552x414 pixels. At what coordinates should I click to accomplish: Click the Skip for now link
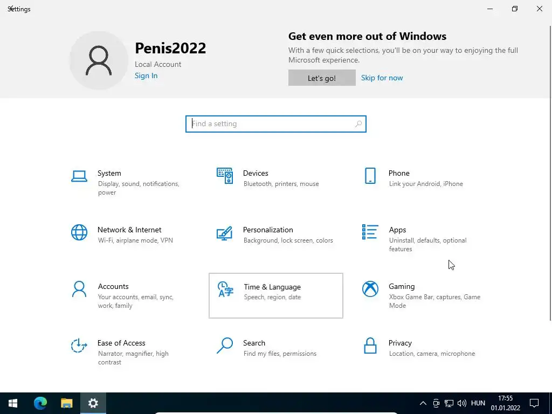point(382,78)
